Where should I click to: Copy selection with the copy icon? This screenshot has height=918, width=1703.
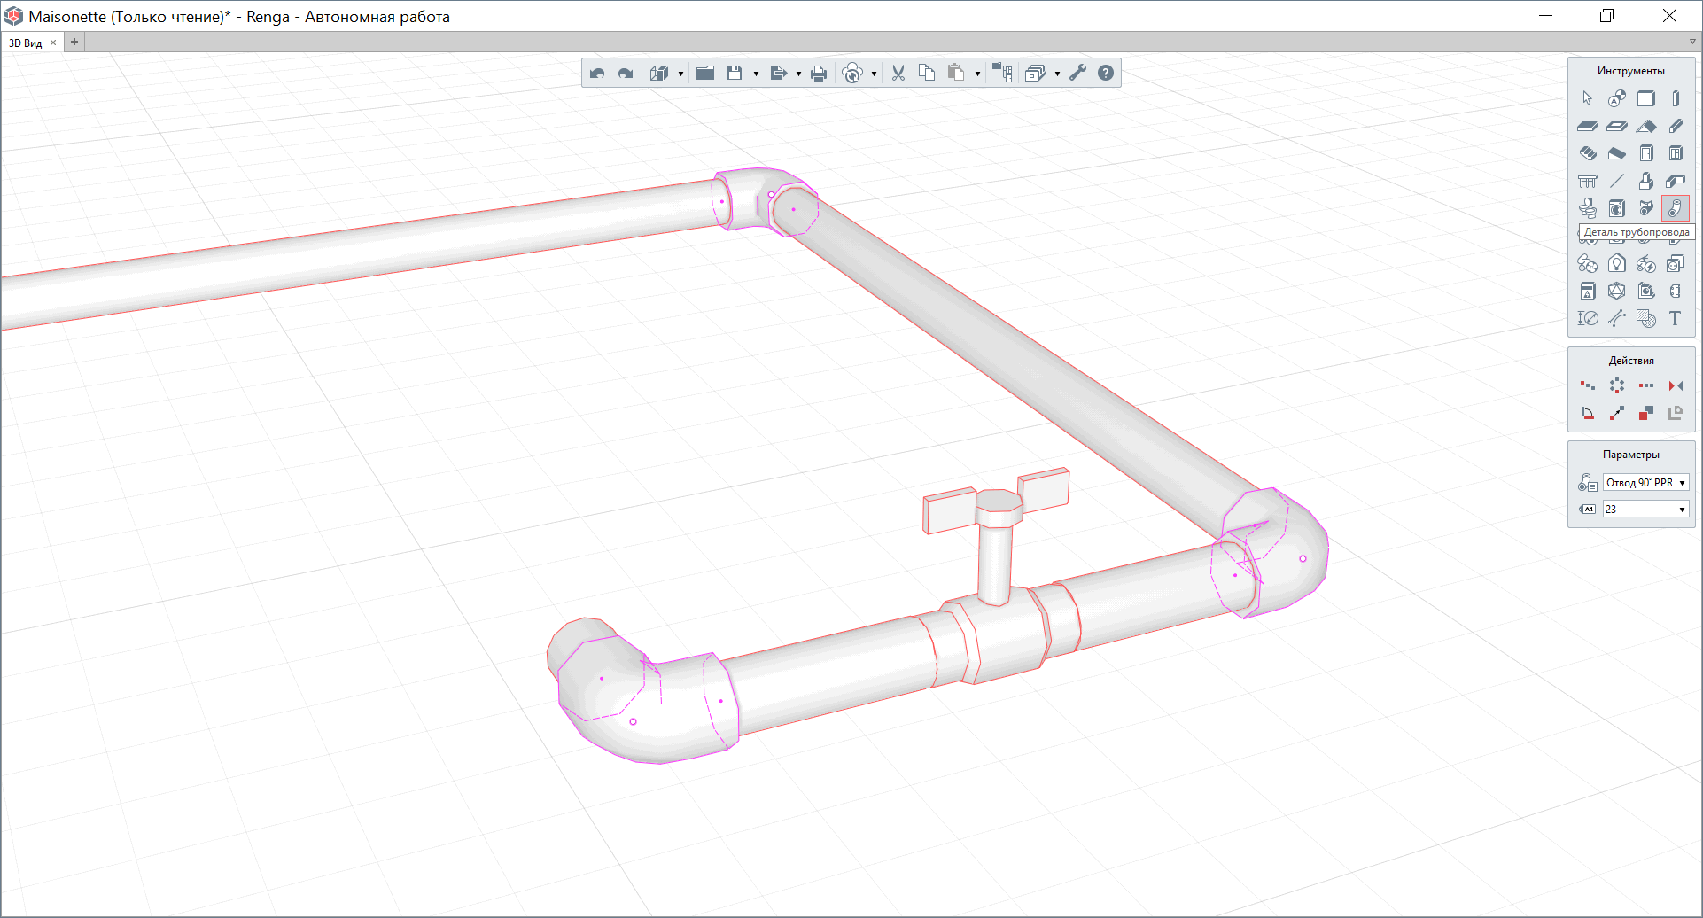(x=927, y=74)
